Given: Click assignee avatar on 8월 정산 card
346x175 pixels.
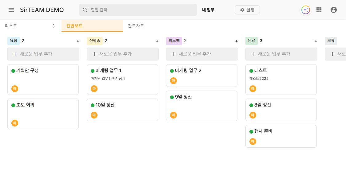Looking at the screenshot, I should pos(253,115).
